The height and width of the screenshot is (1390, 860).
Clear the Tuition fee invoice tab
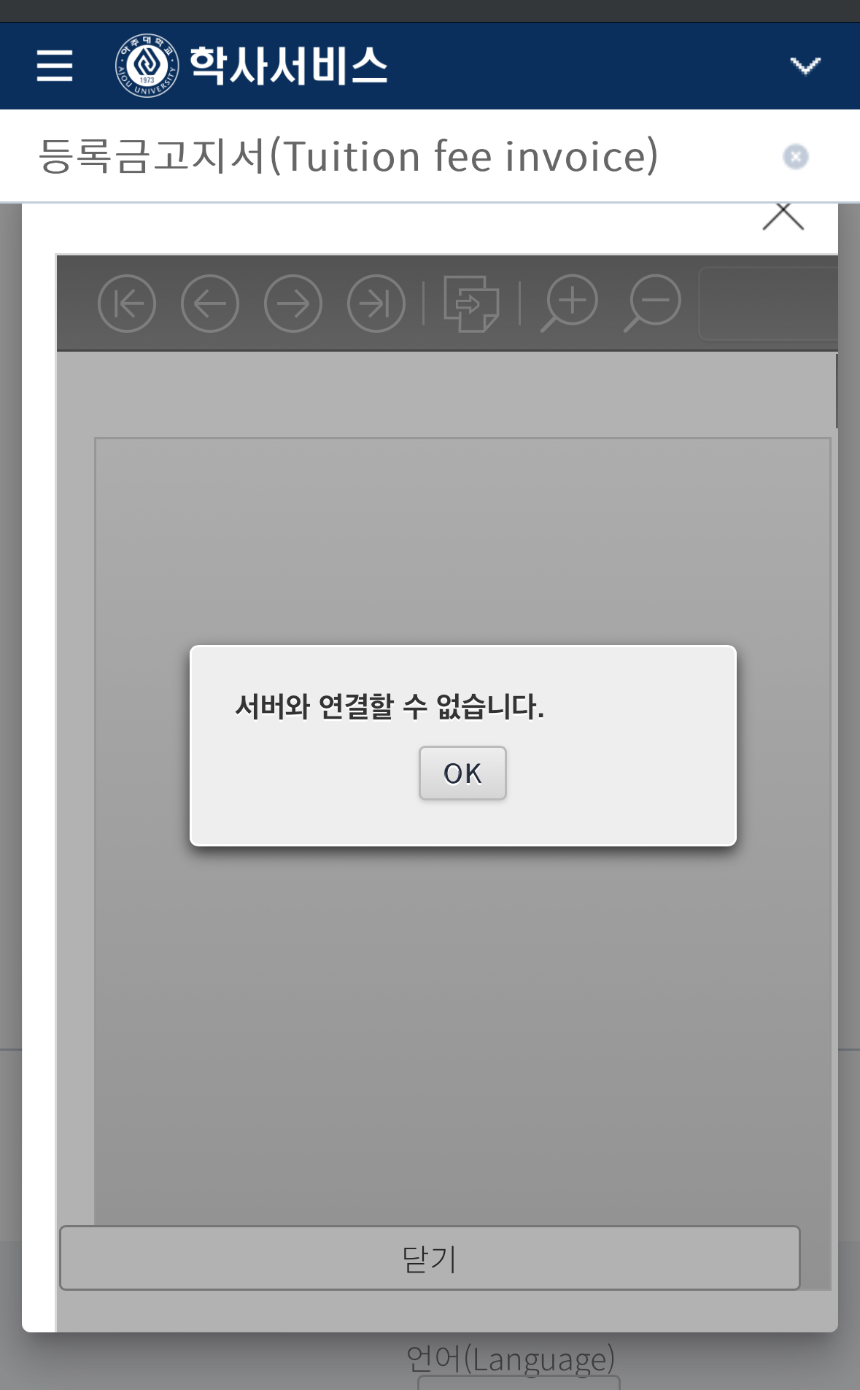pos(796,157)
